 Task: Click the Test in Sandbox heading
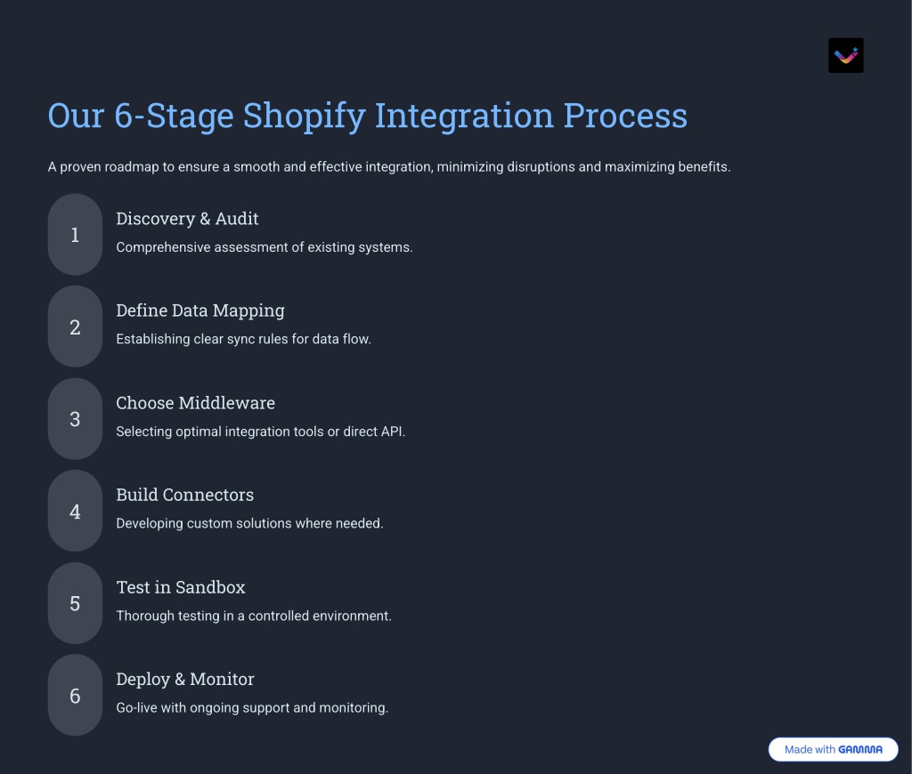(181, 587)
